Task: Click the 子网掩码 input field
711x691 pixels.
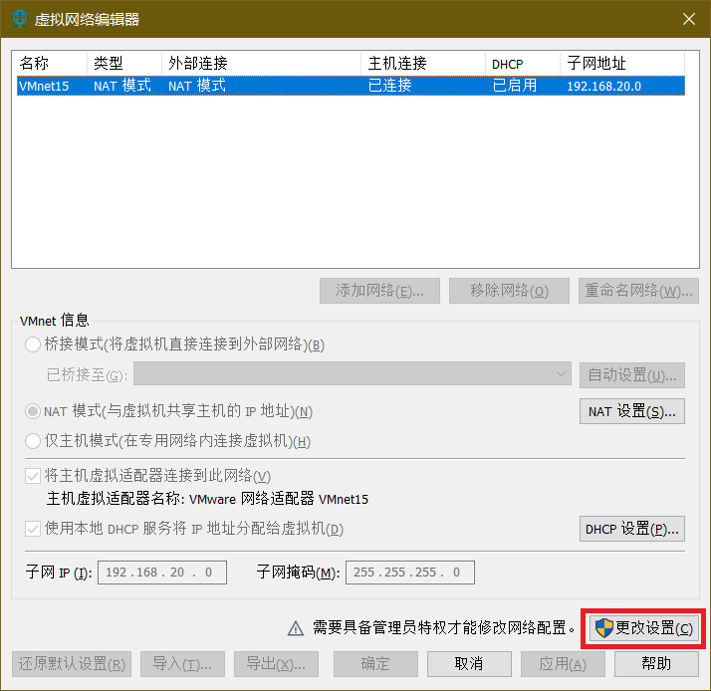Action: pos(409,573)
